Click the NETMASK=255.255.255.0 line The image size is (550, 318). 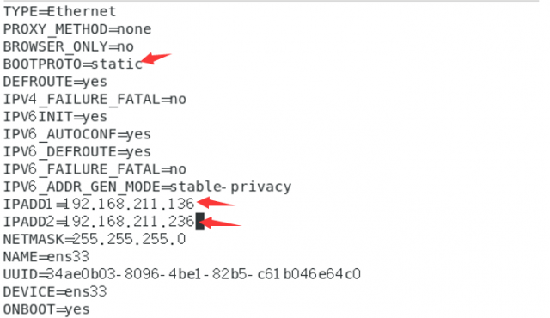coord(95,240)
